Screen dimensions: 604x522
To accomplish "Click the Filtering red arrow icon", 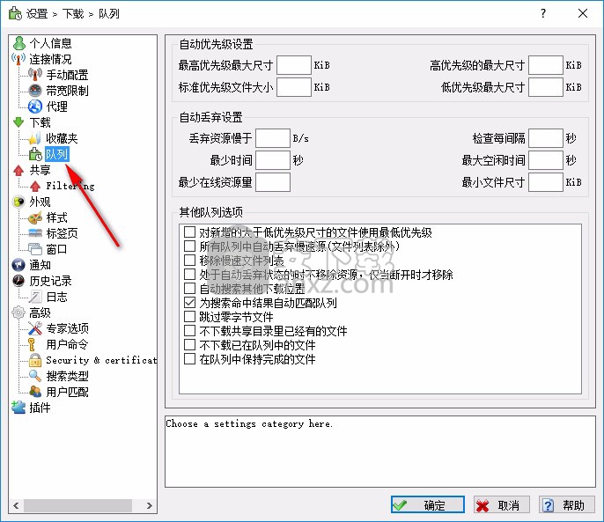I will 35,186.
